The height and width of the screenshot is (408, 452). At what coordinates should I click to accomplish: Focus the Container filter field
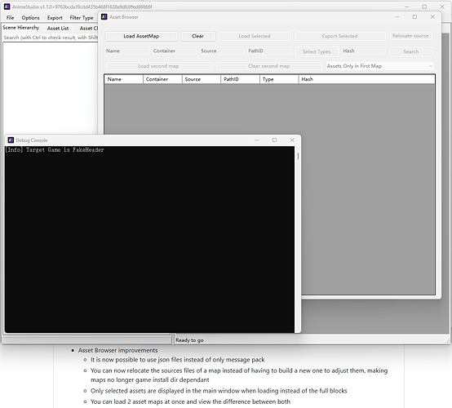(x=175, y=51)
